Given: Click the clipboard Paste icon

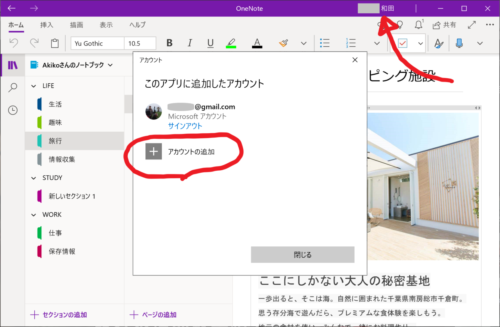Looking at the screenshot, I should point(55,43).
